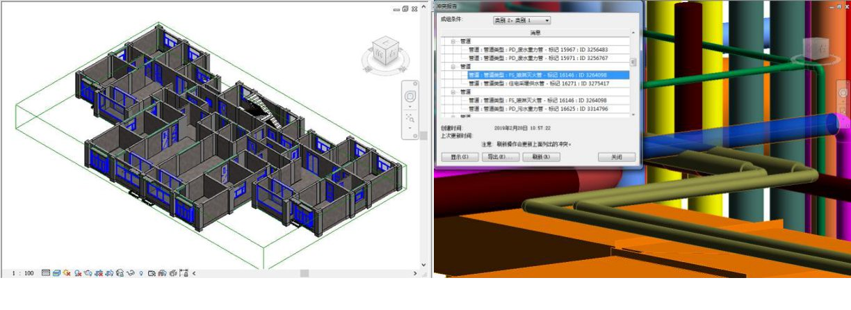Screen dimensions: 851x310
Task: Click the horizontal scrollbar thumb
Action: click(x=305, y=273)
